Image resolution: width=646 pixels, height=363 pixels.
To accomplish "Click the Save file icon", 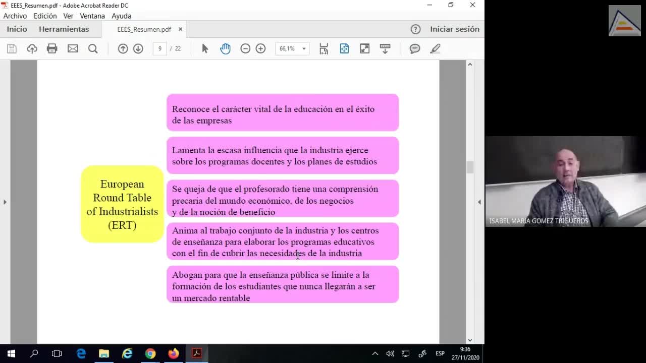I will pyautogui.click(x=12, y=48).
